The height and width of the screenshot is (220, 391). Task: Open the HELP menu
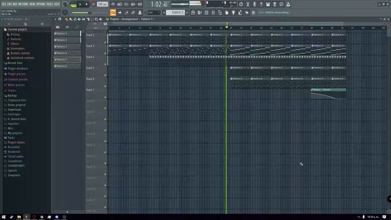[57, 4]
